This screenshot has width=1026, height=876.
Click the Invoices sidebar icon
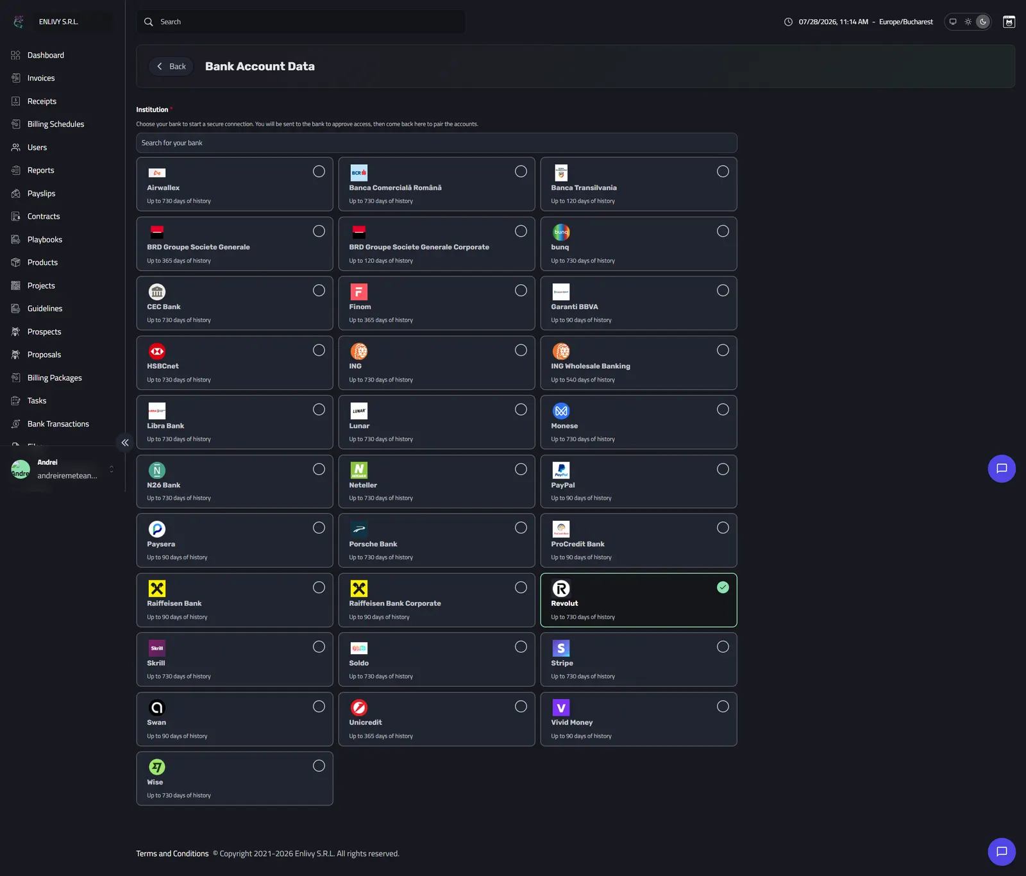point(16,78)
